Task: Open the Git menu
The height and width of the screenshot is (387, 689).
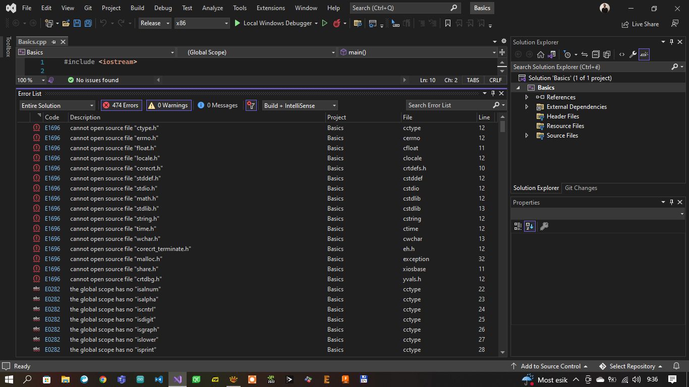Action: click(x=88, y=8)
